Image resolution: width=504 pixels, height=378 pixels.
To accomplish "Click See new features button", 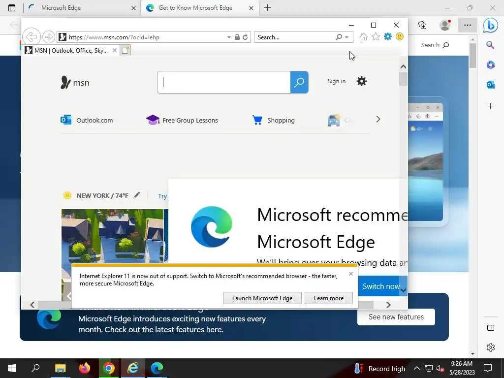I will [396, 317].
